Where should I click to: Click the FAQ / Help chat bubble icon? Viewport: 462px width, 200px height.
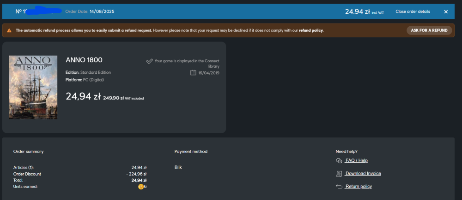[339, 161]
